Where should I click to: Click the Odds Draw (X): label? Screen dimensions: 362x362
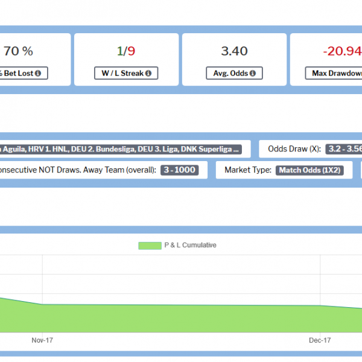pos(294,149)
